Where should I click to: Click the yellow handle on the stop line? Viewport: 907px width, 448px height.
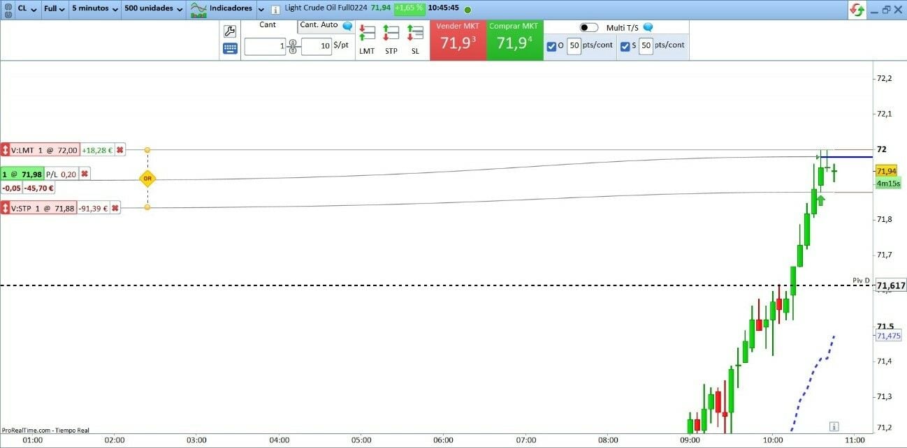pyautogui.click(x=147, y=207)
